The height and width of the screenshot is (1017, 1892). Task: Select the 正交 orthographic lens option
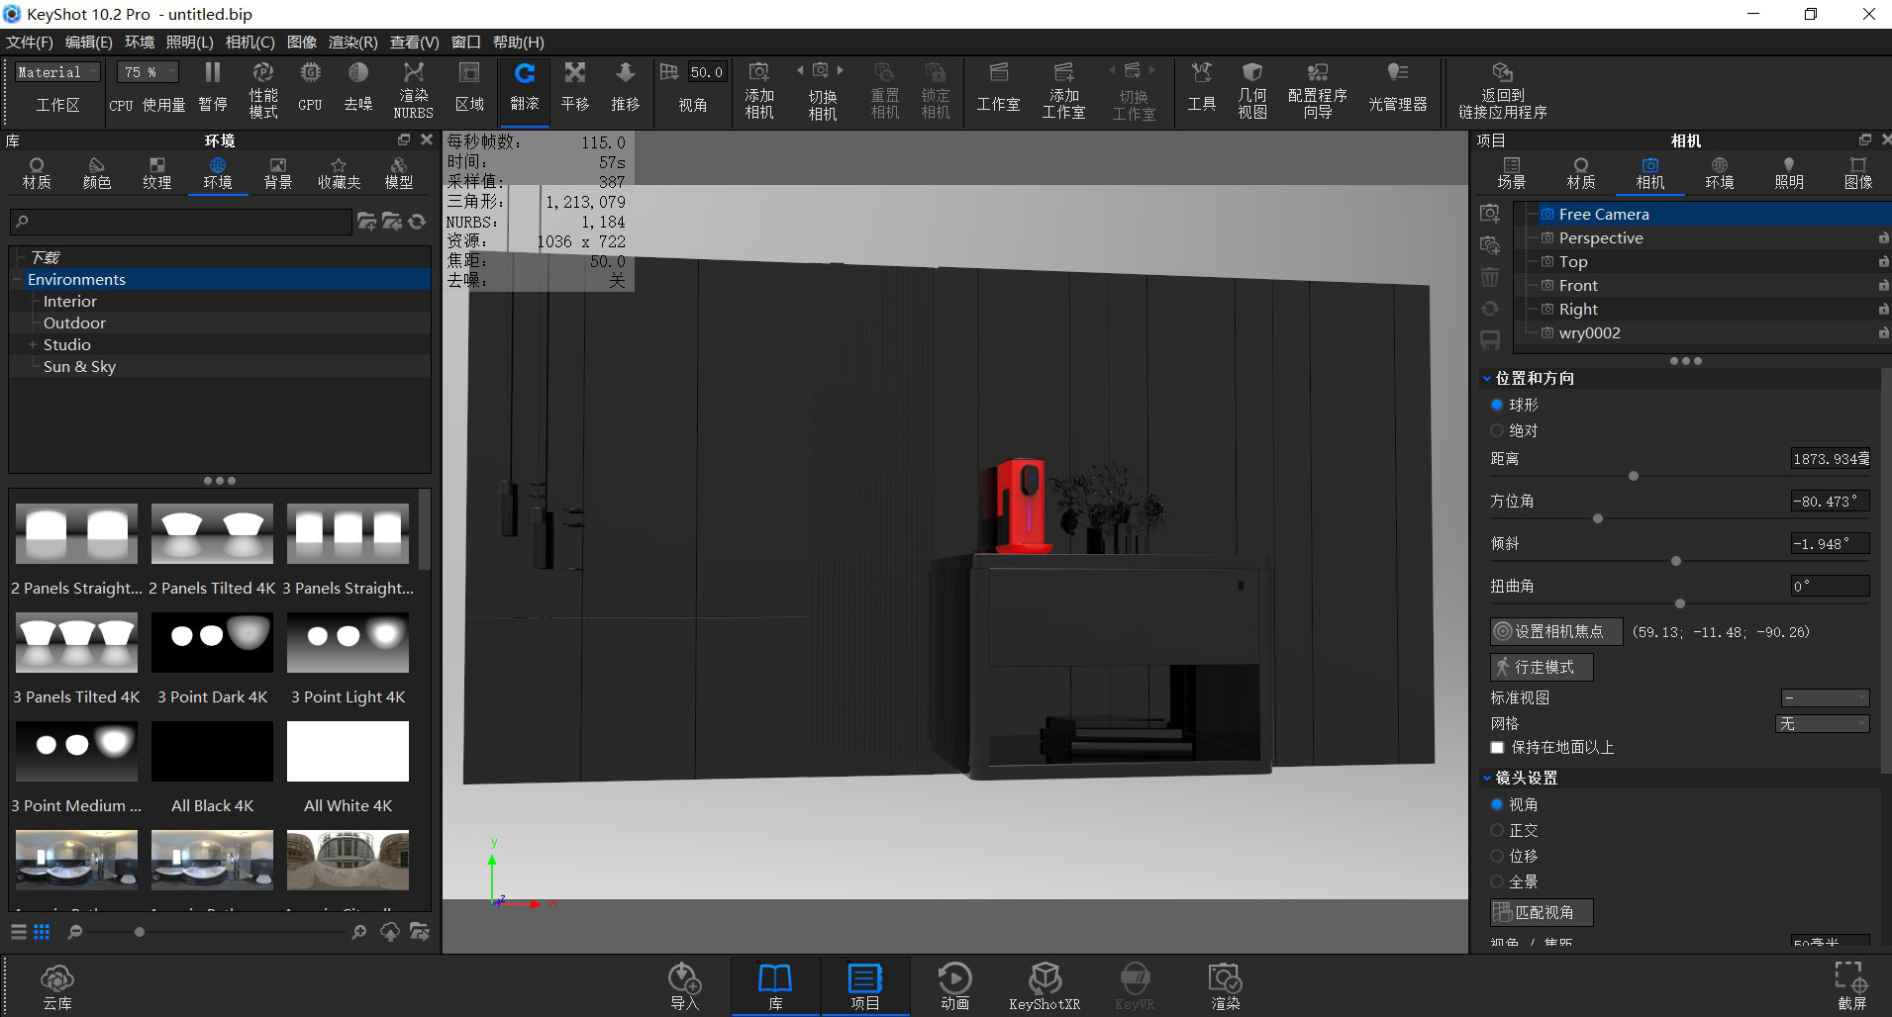pyautogui.click(x=1498, y=830)
